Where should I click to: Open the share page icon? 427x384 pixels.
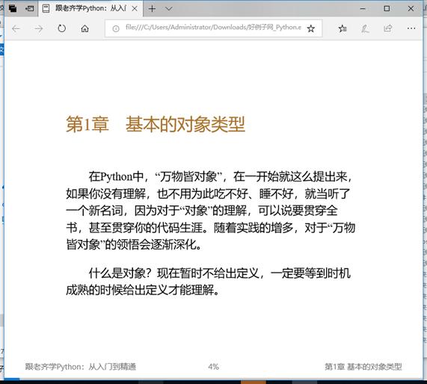tap(388, 28)
